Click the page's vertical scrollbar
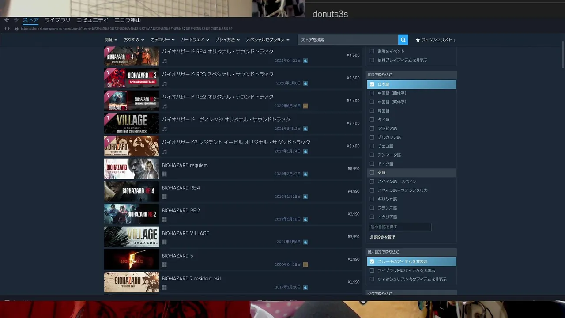565x318 pixels. pos(563,54)
